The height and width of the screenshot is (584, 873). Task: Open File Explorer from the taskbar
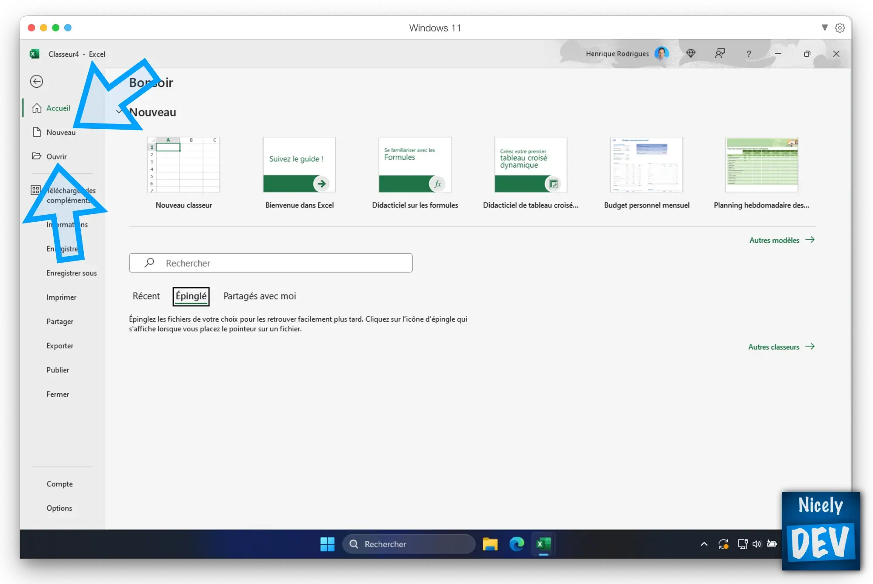tap(490, 544)
